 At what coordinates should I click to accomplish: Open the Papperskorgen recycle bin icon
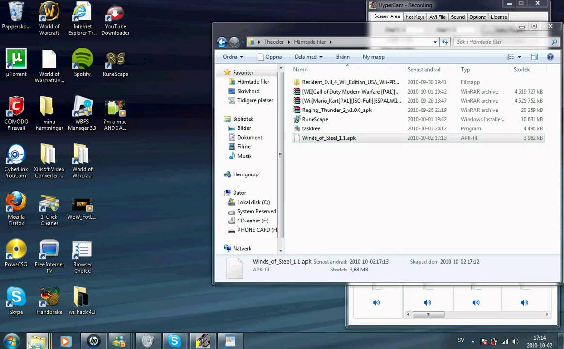pyautogui.click(x=16, y=16)
